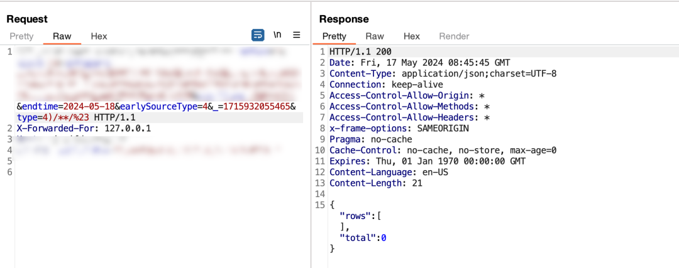Open the Hex tab in Response panel
The image size is (679, 268).
pyautogui.click(x=411, y=36)
